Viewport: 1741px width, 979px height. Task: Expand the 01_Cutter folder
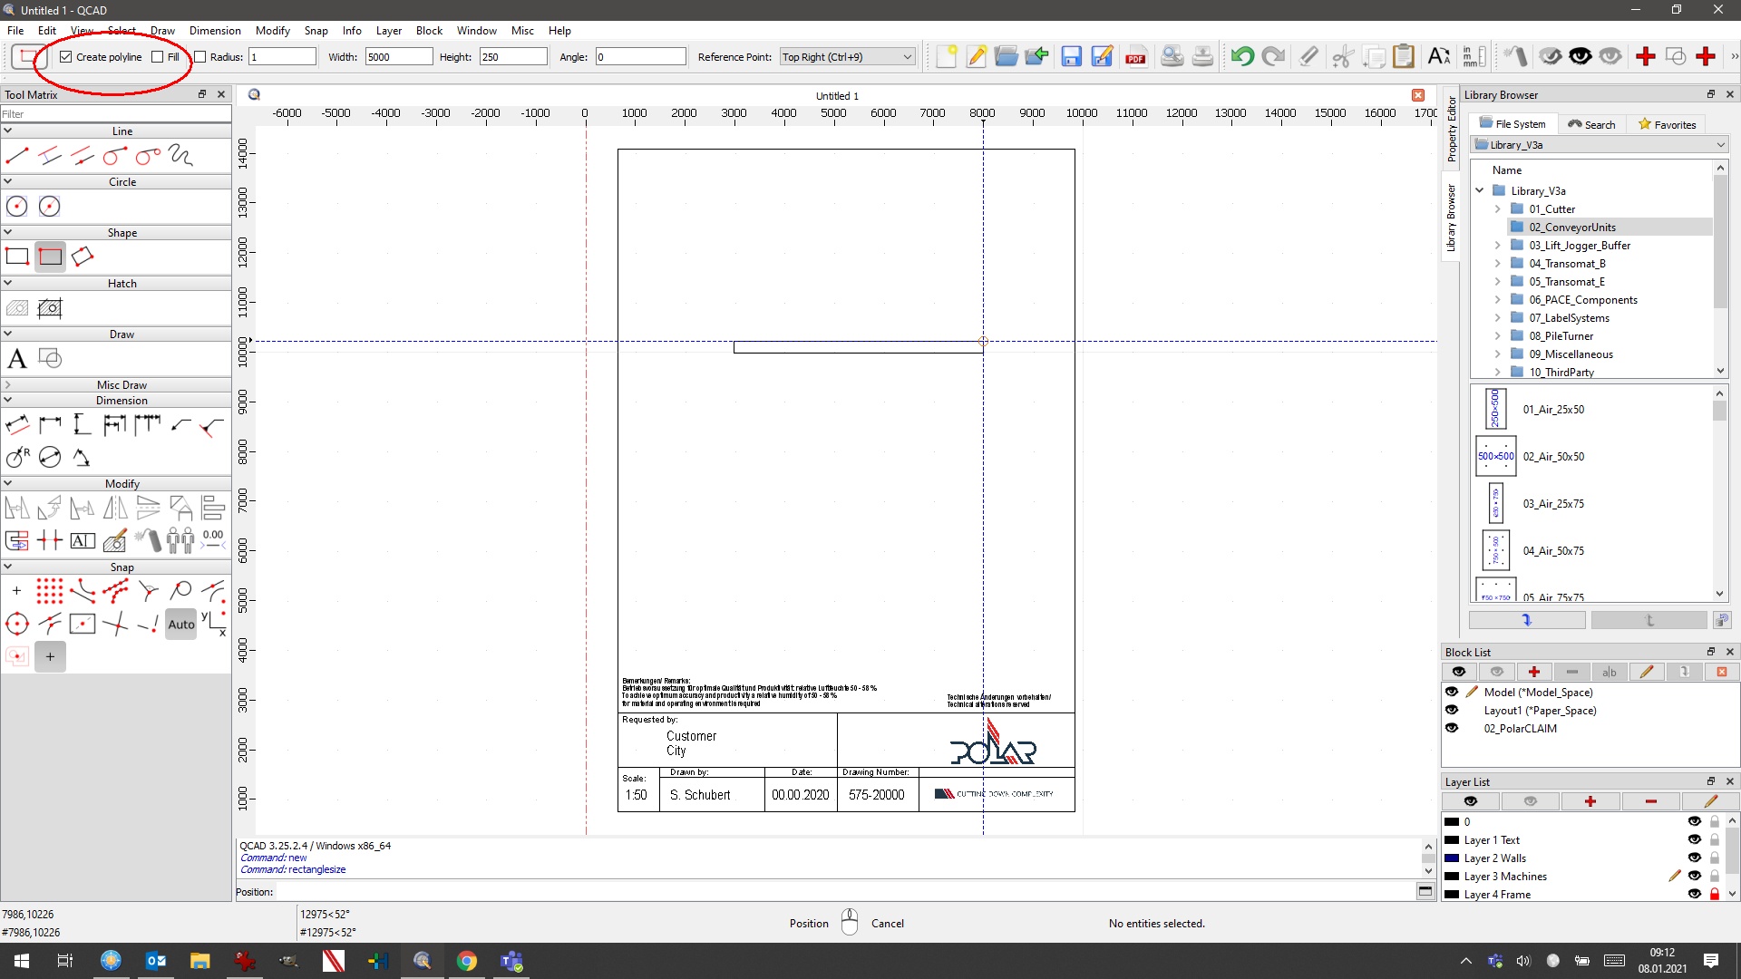pyautogui.click(x=1498, y=209)
